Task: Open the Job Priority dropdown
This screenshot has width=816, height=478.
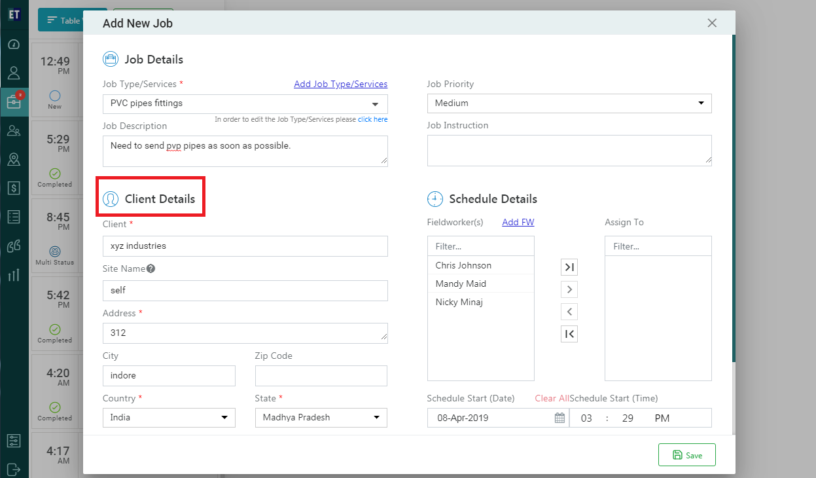Action: tap(700, 103)
